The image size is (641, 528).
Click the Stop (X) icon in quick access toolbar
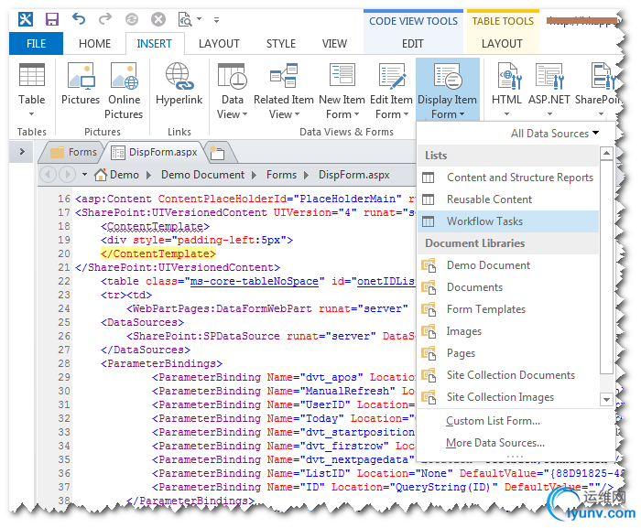pyautogui.click(x=158, y=19)
